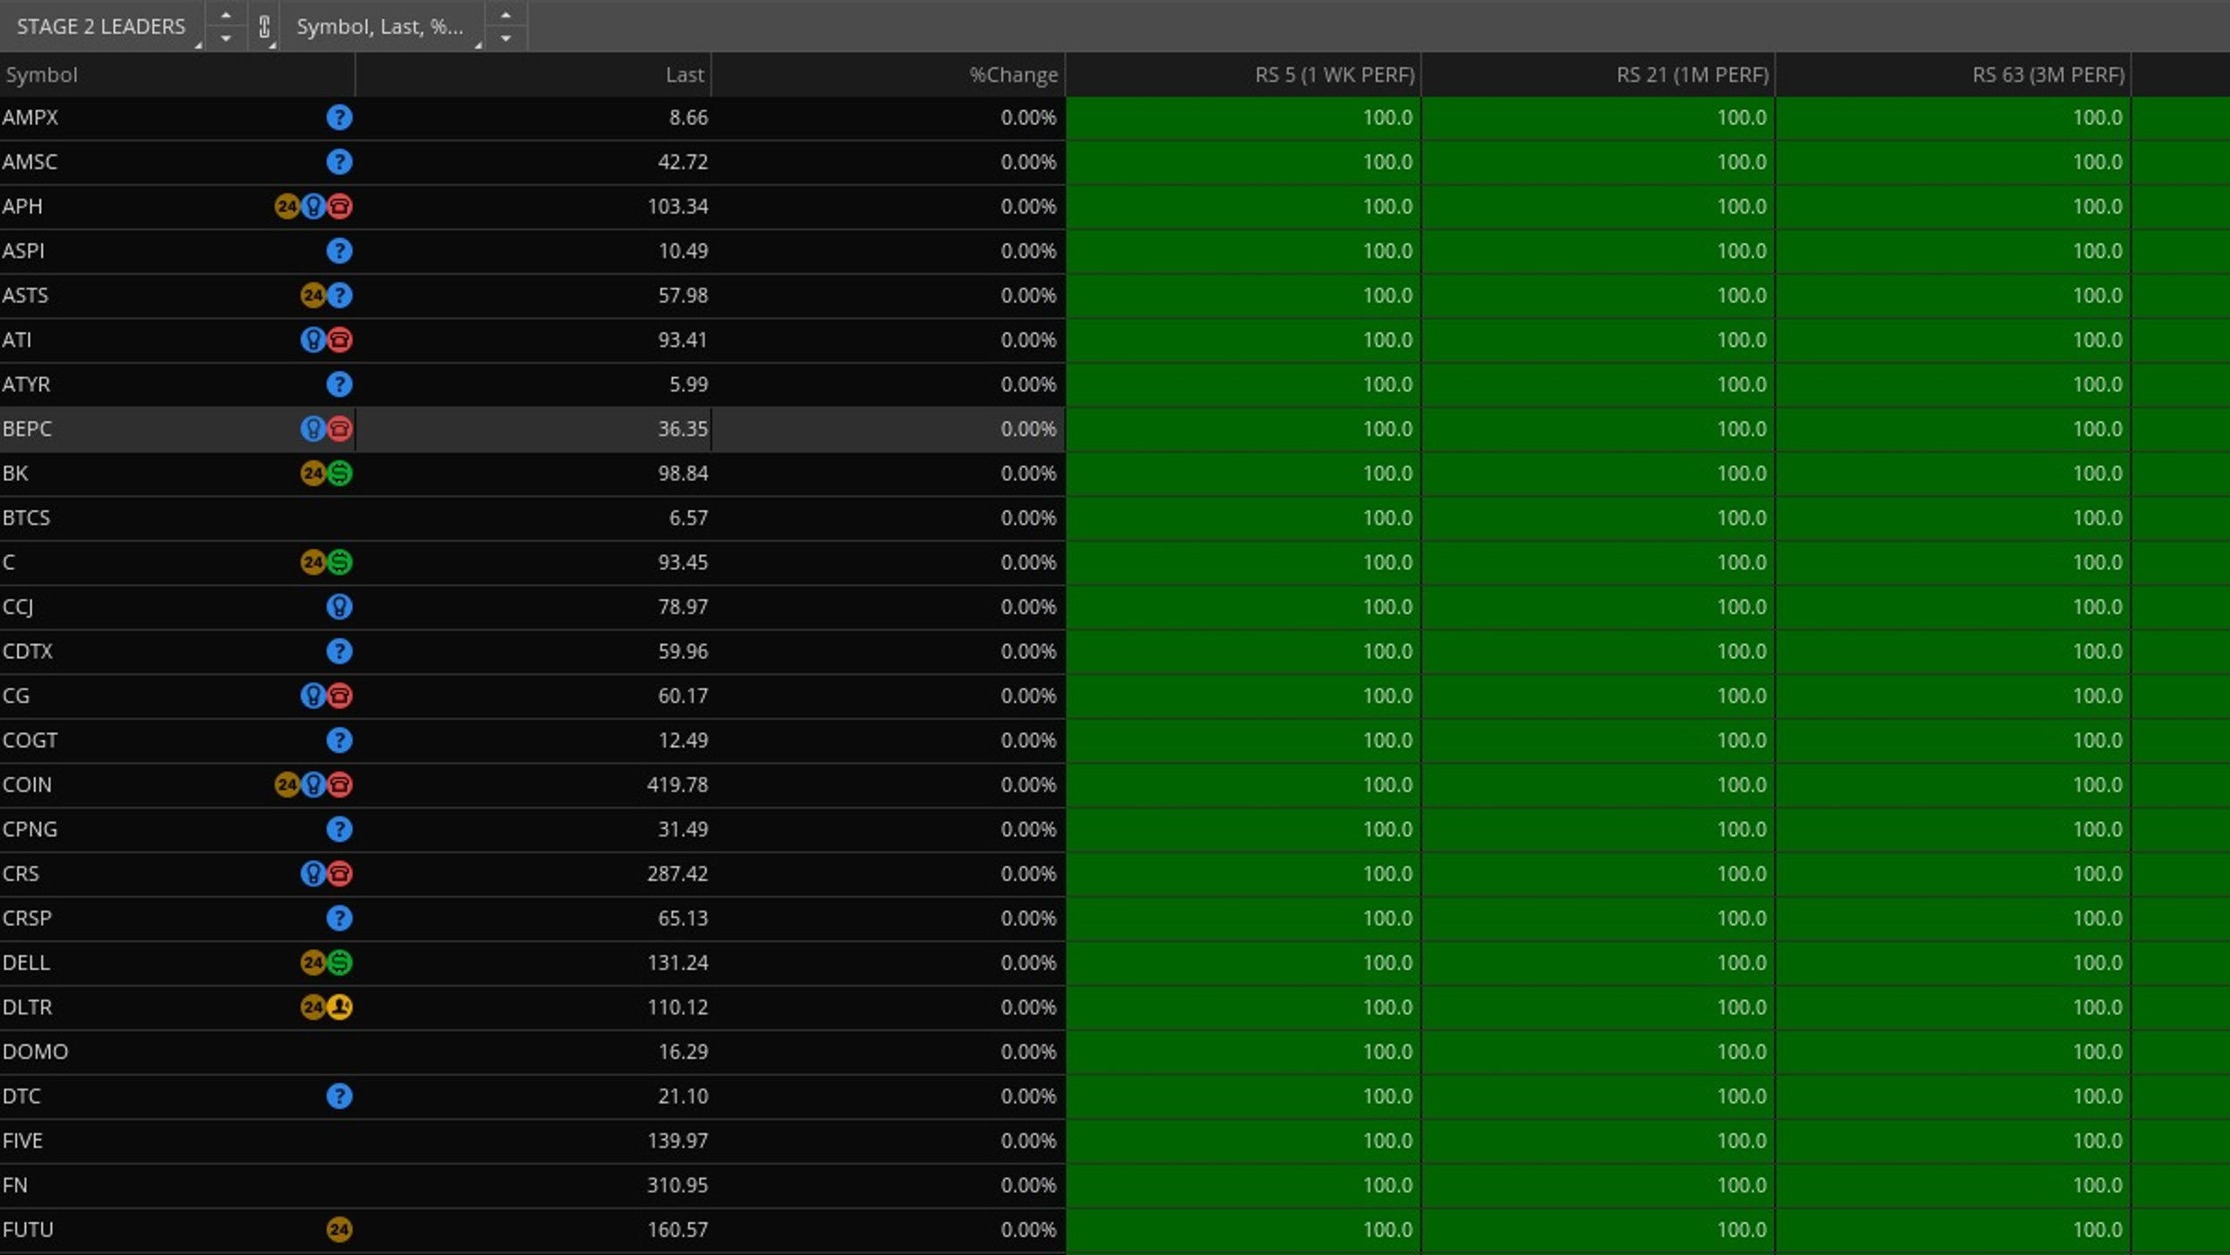Click the blue question mark icon on ASTS row

(339, 295)
